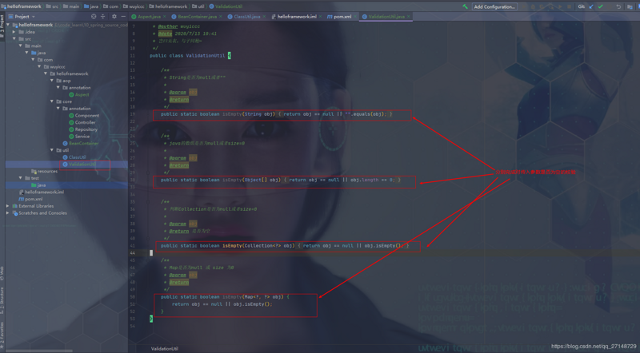The image size is (640, 353).
Task: Collapse the aop package
Action: 52,81
